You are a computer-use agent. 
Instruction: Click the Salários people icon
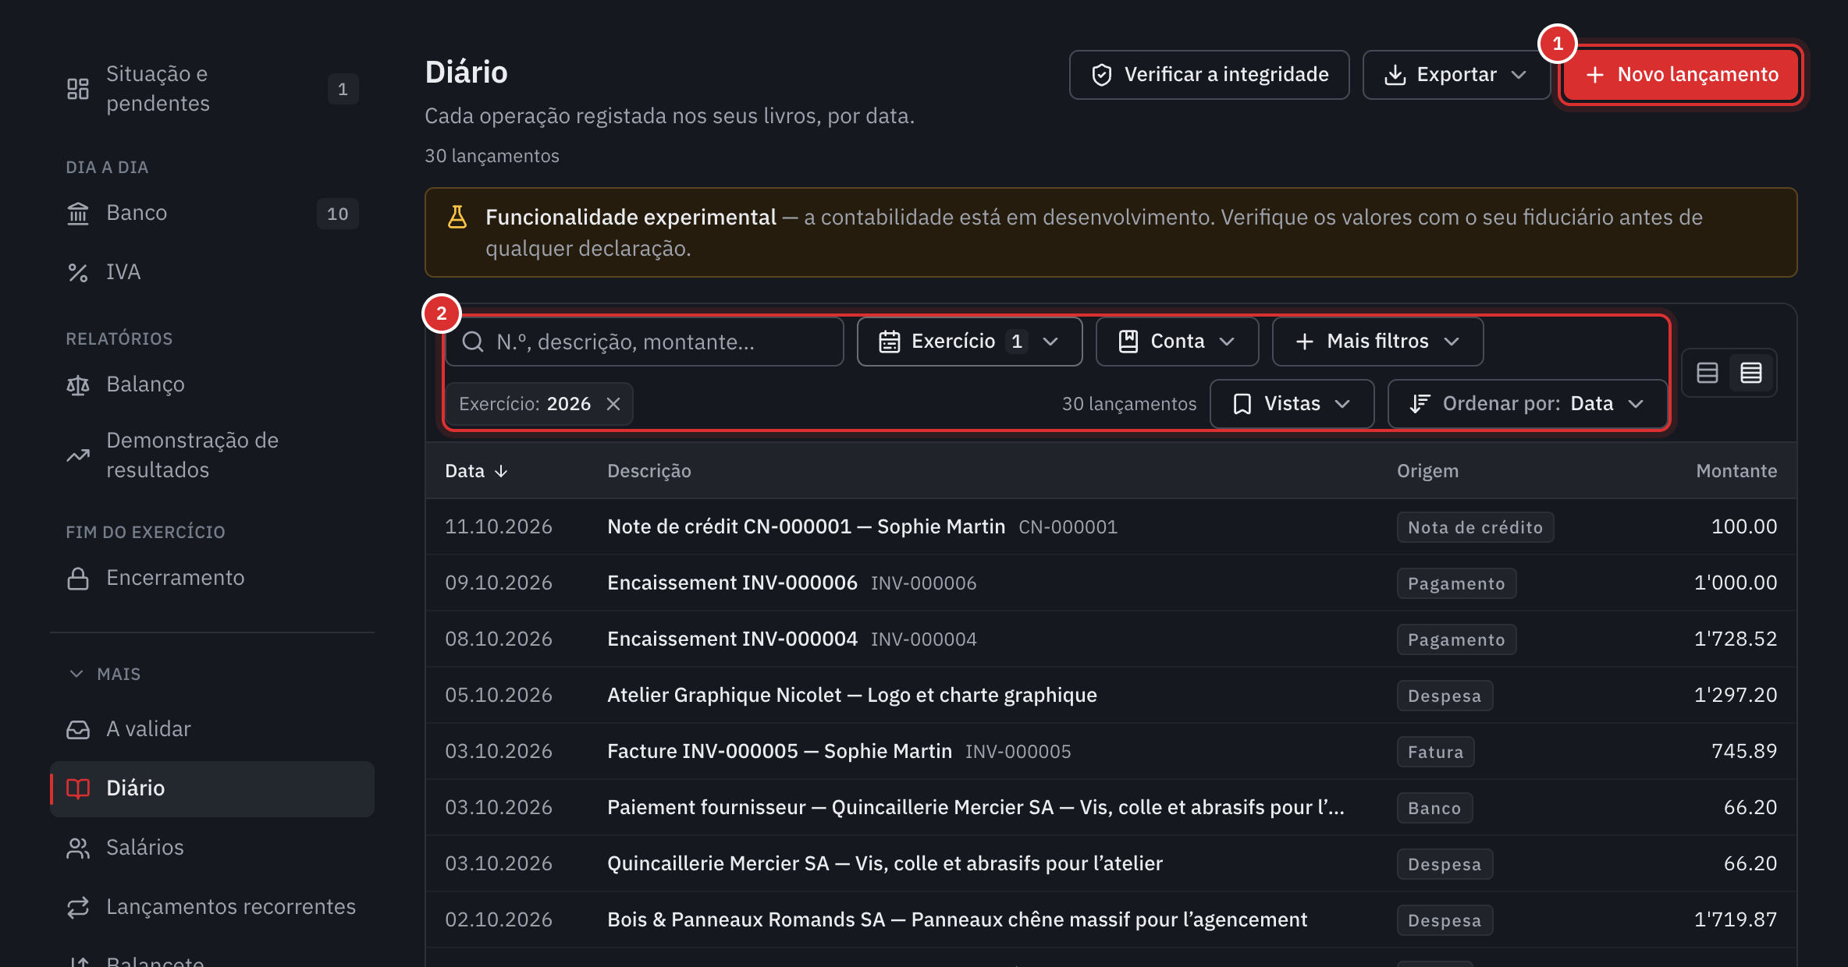tap(78, 848)
